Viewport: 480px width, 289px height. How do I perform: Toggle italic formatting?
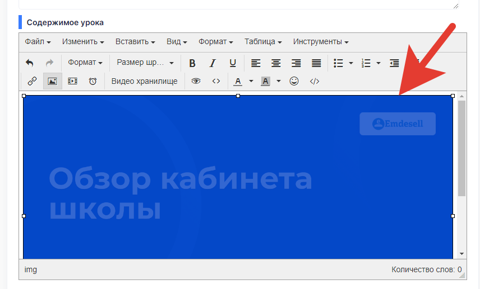click(x=213, y=63)
